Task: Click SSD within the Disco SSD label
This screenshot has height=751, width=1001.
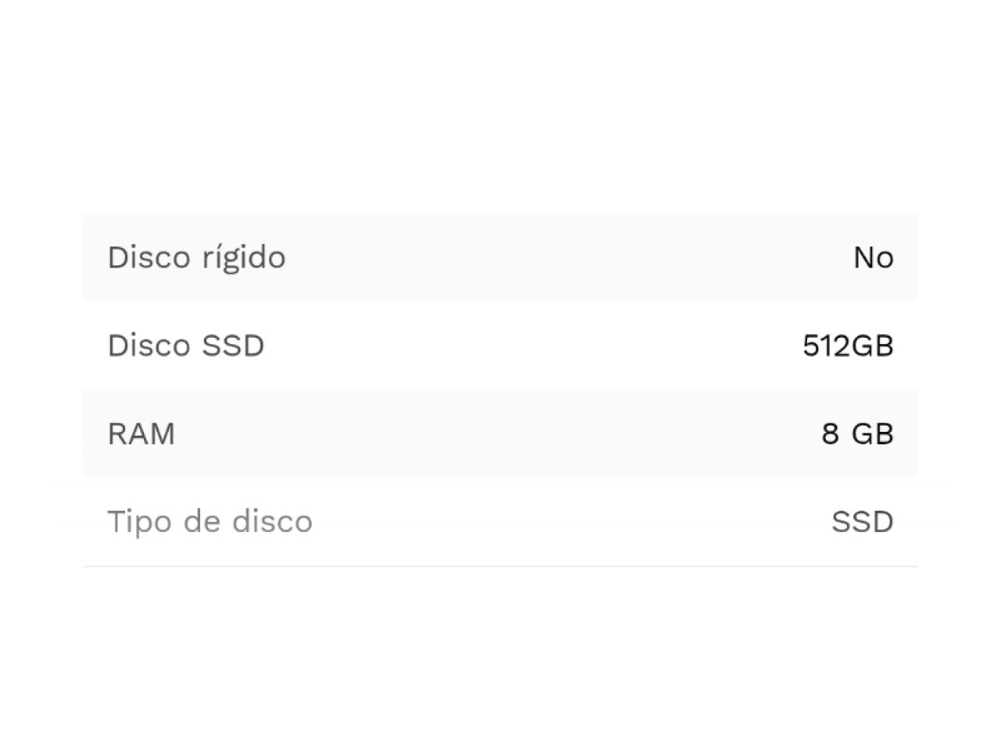Action: pos(233,346)
